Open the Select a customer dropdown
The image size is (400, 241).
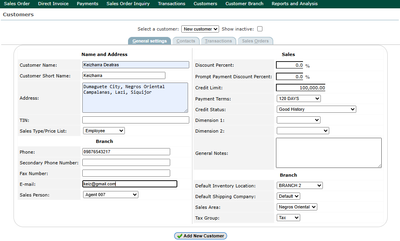coord(200,29)
